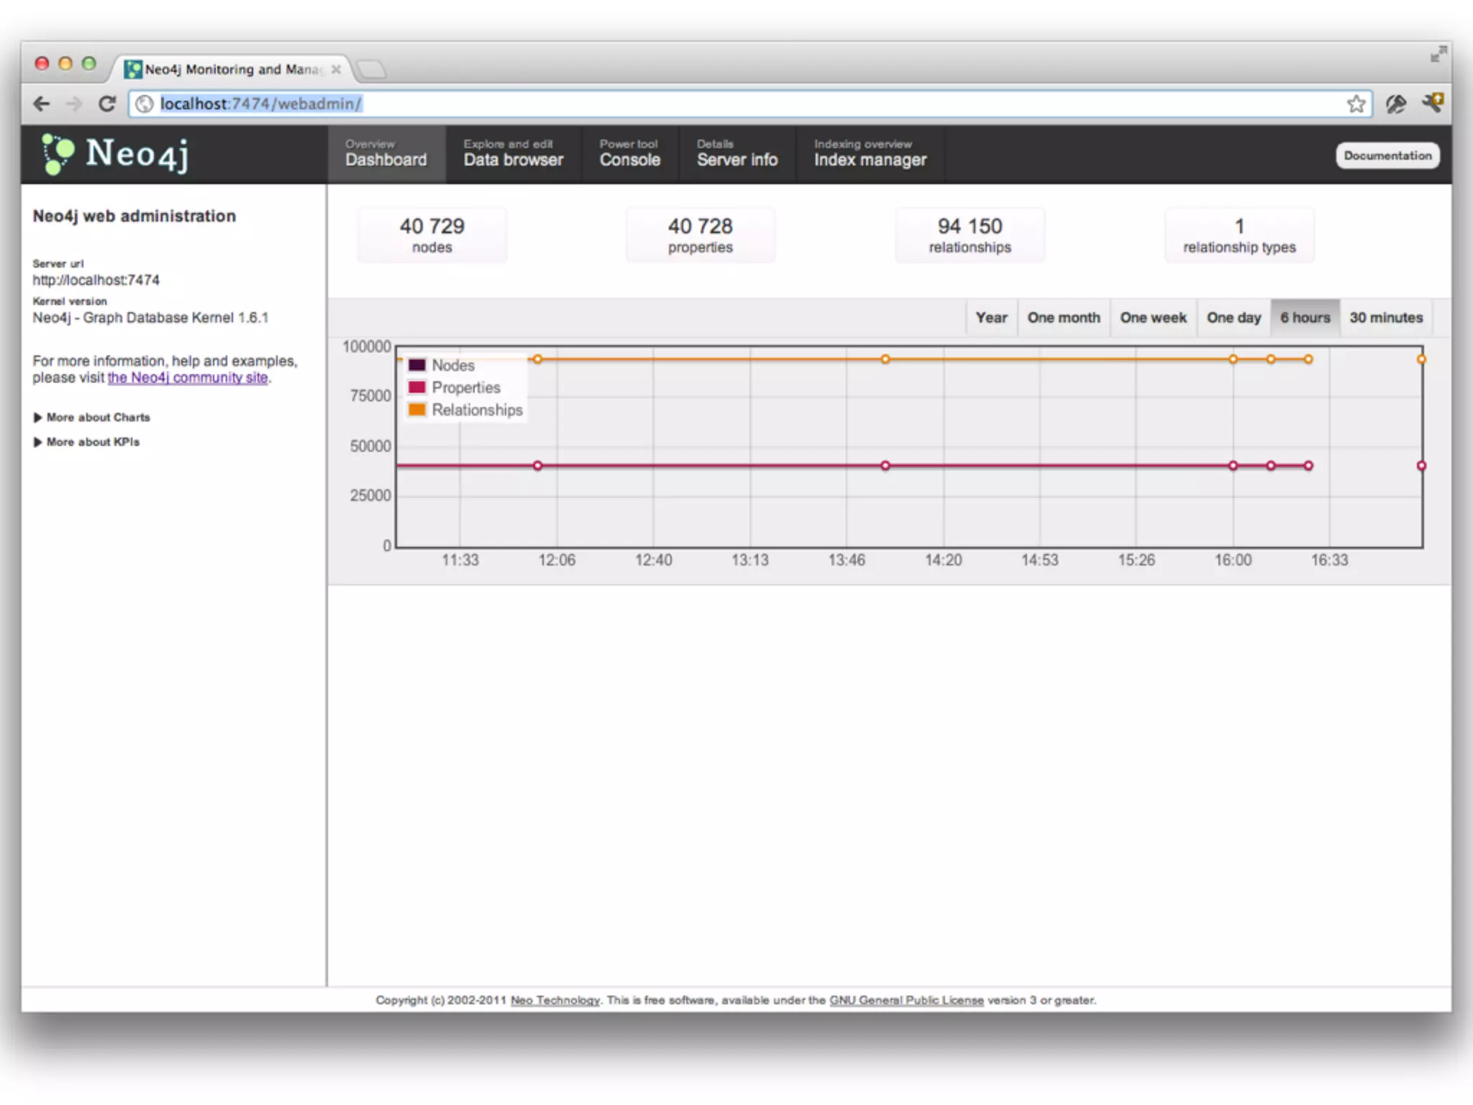Screen dimensions: 1473x1105
Task: Bookmark page with star icon
Action: coord(1356,104)
